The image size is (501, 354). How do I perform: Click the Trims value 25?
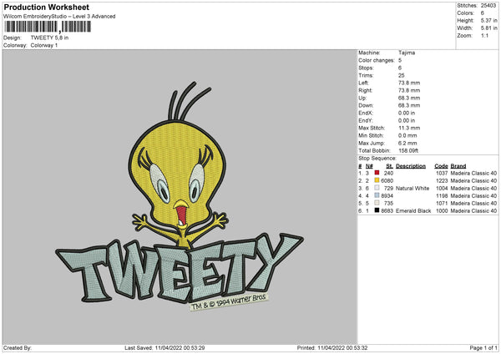402,75
